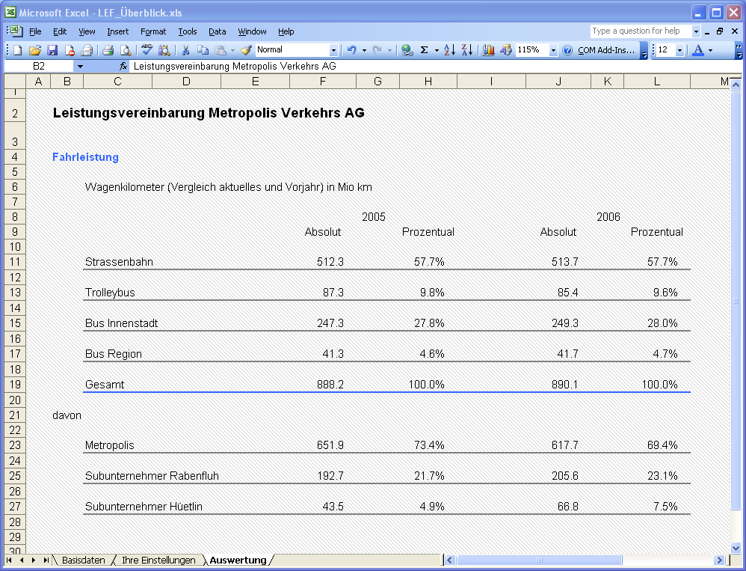Click the Insert Hyperlink icon

click(407, 50)
